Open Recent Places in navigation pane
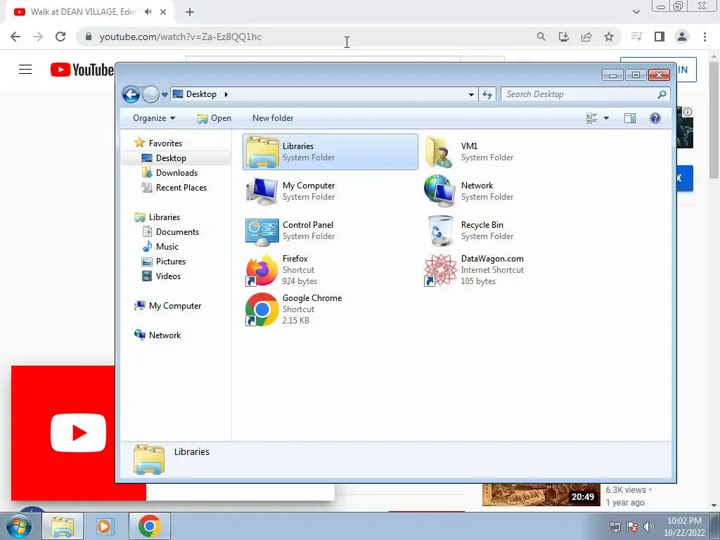Image resolution: width=720 pixels, height=540 pixels. tap(181, 187)
